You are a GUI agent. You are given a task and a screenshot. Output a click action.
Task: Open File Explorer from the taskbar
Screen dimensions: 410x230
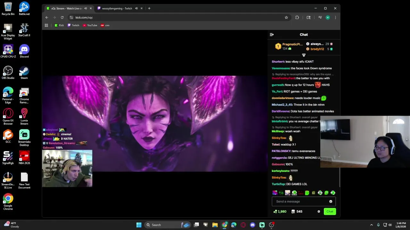[215, 225]
